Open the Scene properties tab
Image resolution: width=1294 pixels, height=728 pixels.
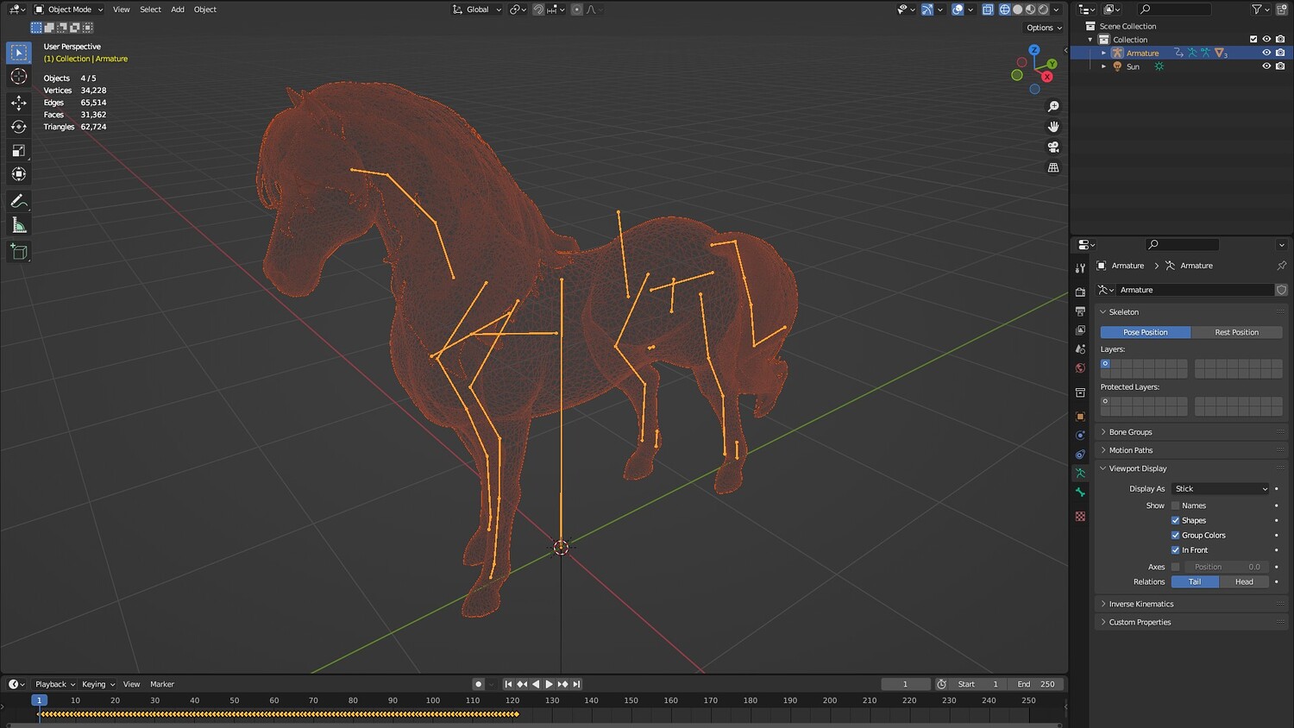click(1080, 349)
